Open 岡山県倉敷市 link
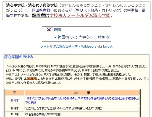152x117 pixels. pos(43,10)
